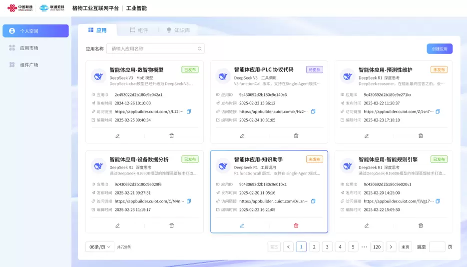Delete the PLC 协议代码 application

(296, 136)
